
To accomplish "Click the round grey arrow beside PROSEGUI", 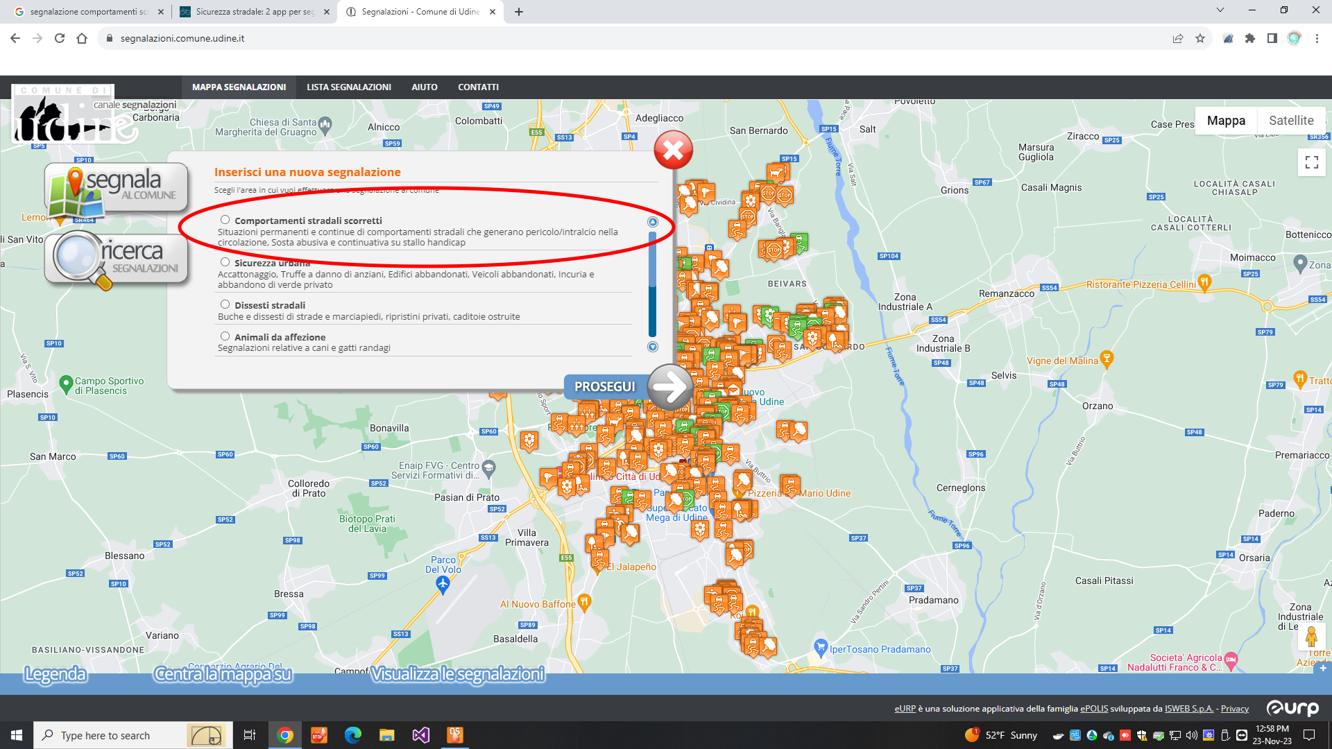I will point(669,386).
